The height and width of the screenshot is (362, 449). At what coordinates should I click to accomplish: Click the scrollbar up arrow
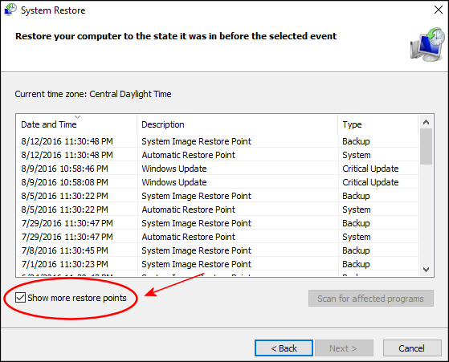click(426, 123)
